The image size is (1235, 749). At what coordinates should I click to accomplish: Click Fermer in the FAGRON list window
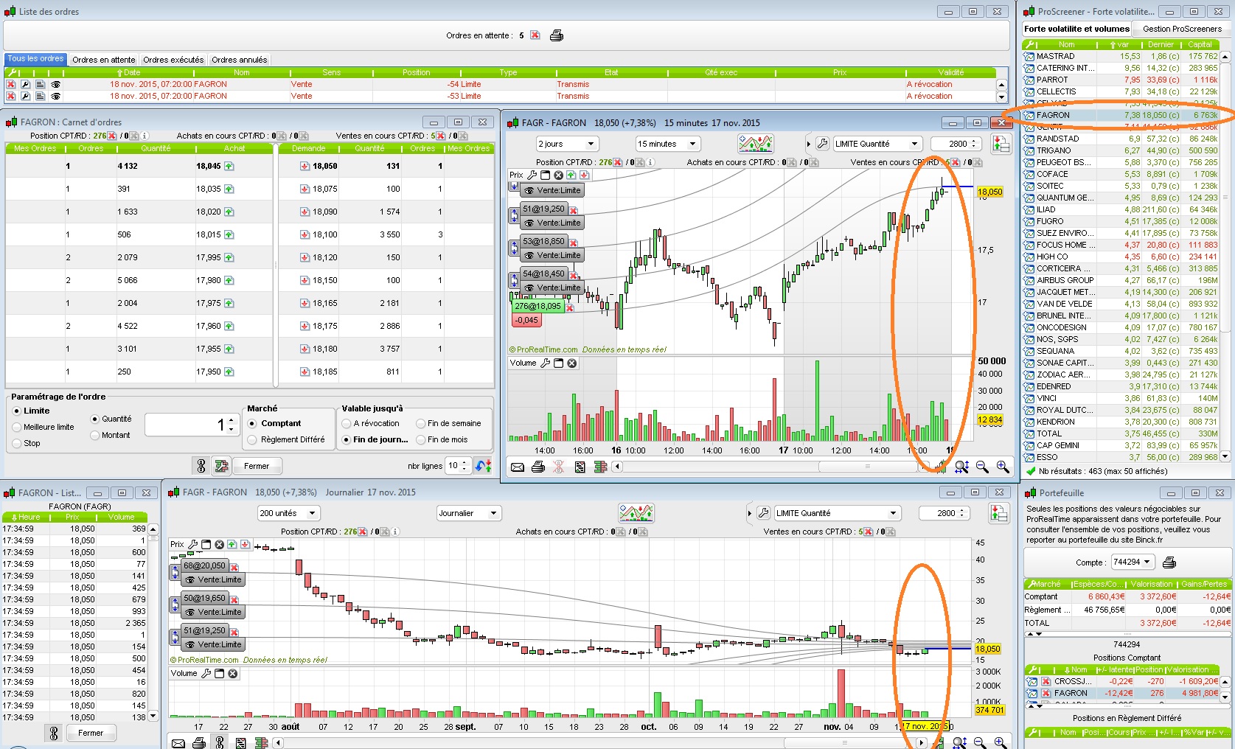(x=91, y=733)
